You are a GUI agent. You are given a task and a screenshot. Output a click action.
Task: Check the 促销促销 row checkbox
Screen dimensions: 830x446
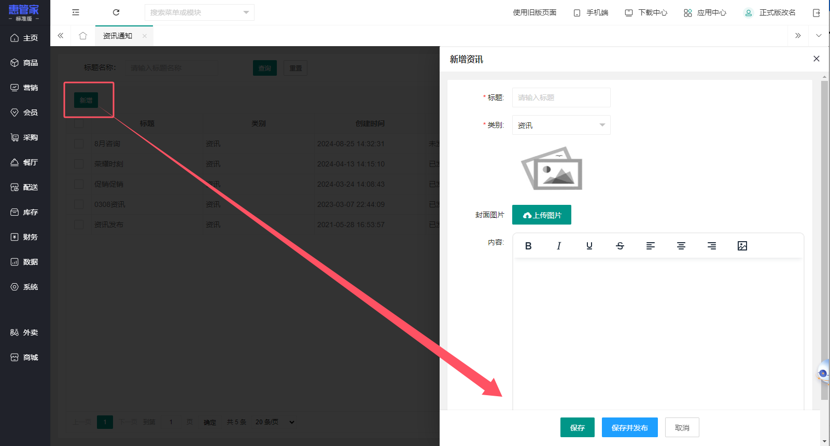pyautogui.click(x=79, y=184)
